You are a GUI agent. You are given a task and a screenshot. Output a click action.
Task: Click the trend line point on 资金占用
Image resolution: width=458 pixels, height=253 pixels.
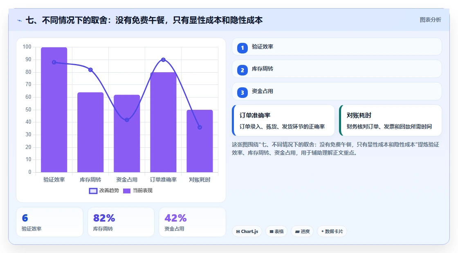pyautogui.click(x=127, y=120)
